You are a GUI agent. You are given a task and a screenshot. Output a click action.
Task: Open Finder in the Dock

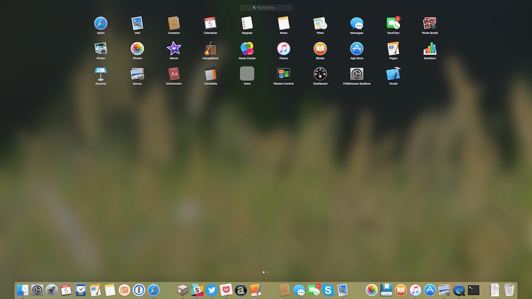(23, 290)
